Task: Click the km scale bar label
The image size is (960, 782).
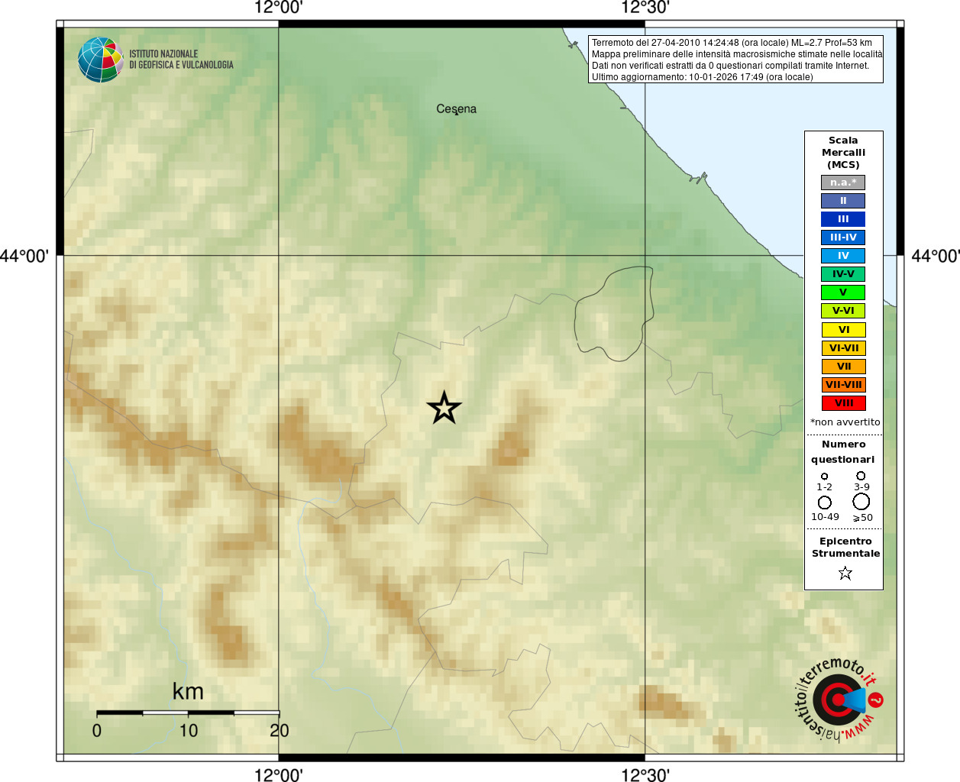Action: click(x=188, y=691)
